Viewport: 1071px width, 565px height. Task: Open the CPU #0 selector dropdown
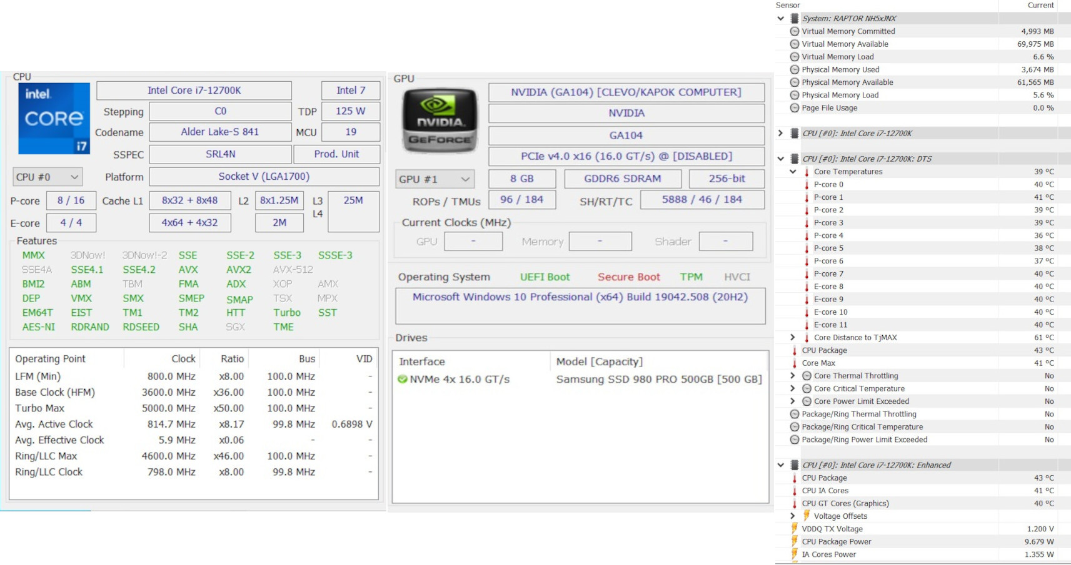click(x=48, y=177)
